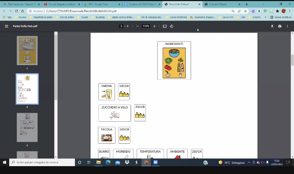Click the PDF page number field
Image resolution: width=294 pixels, height=174 pixels.
[121, 26]
